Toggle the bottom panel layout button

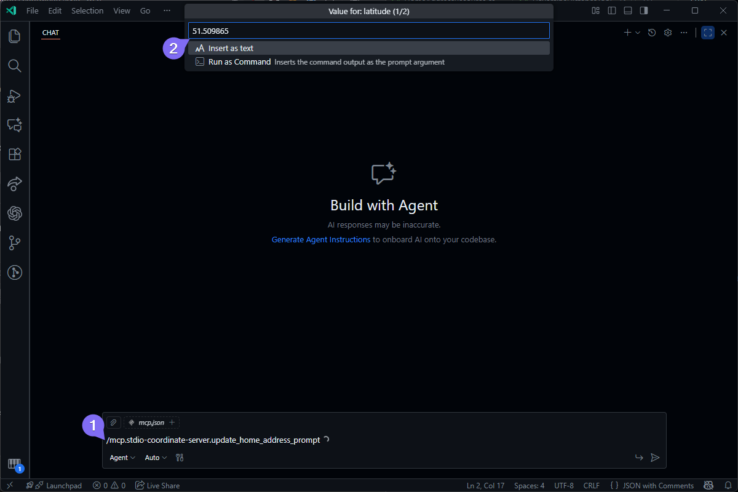627,10
